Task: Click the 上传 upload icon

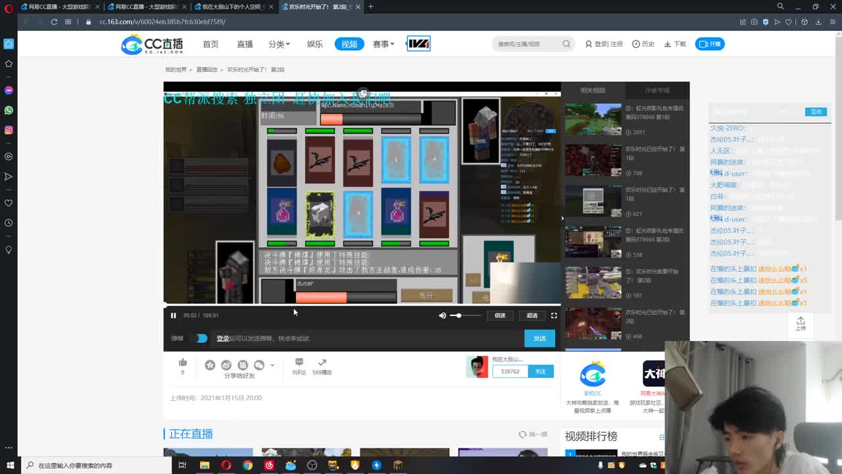Action: [x=801, y=323]
